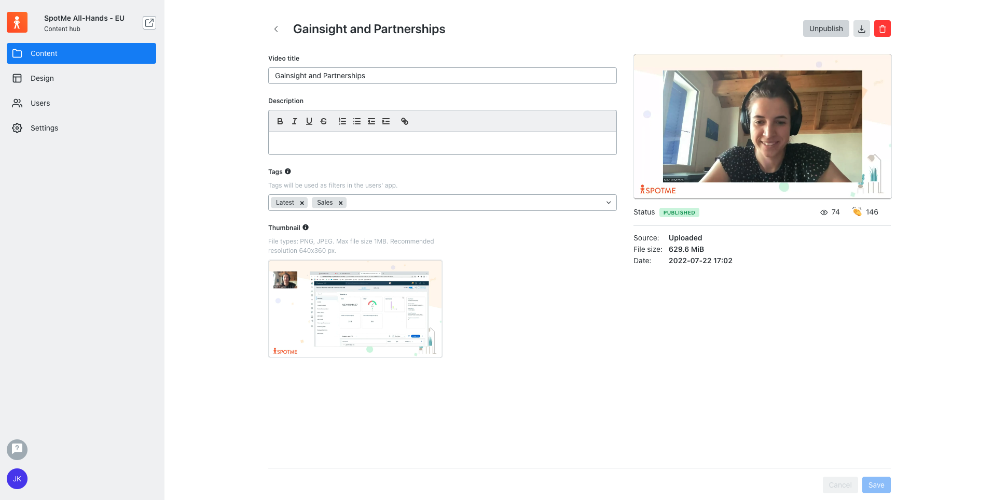Go back using the left chevron arrow
The width and height of the screenshot is (993, 500).
click(276, 29)
